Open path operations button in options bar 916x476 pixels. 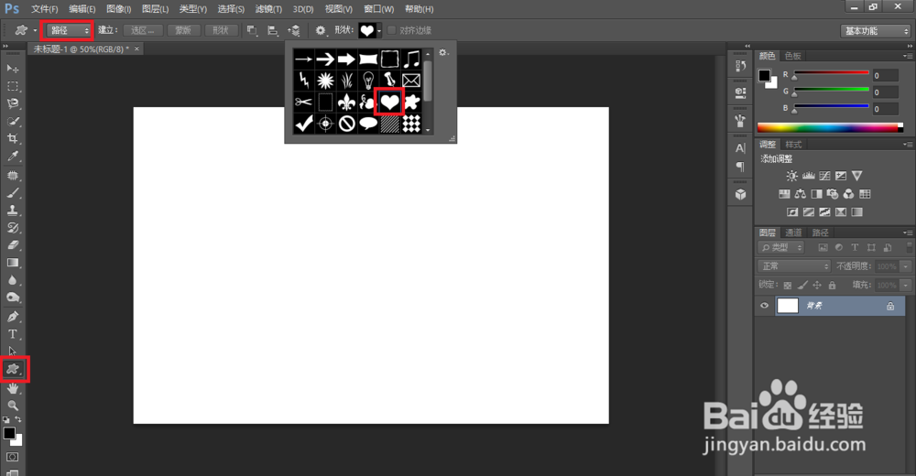(x=252, y=30)
